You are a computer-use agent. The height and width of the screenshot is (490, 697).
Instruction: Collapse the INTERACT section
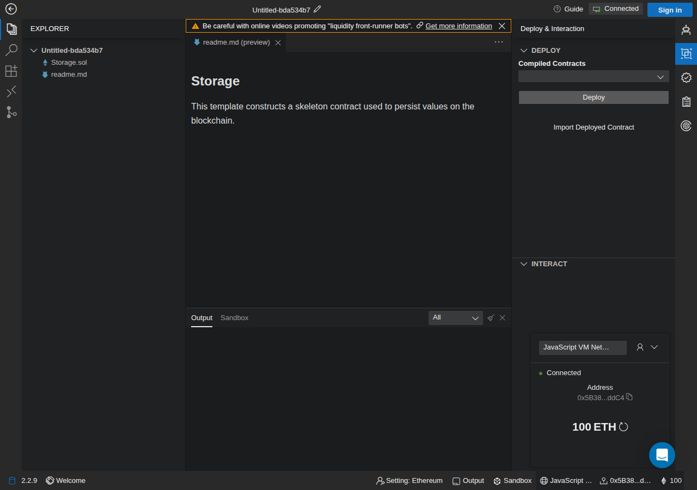pos(524,264)
